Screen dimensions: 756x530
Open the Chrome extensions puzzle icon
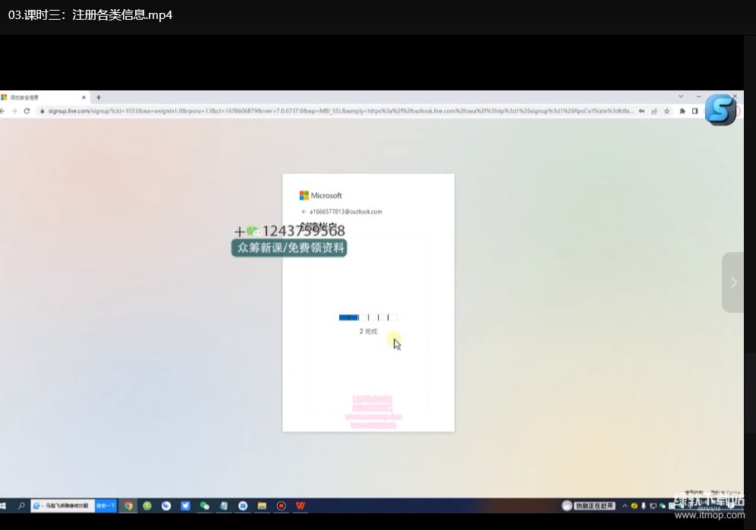[x=682, y=111]
